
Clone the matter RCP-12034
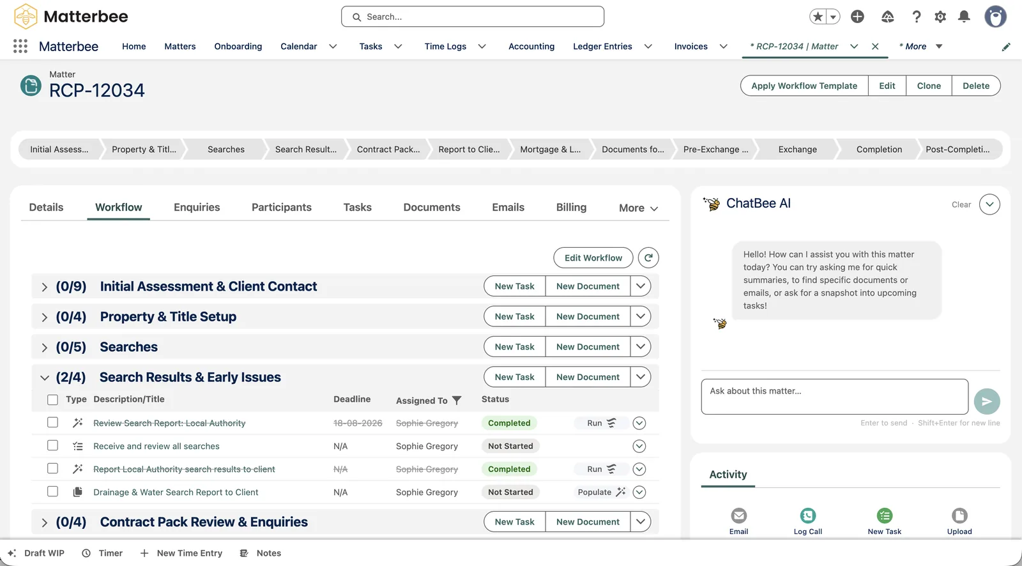point(929,86)
